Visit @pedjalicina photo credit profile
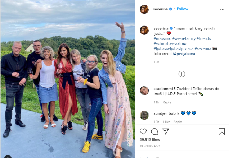229x158 pixels. (x=184, y=54)
